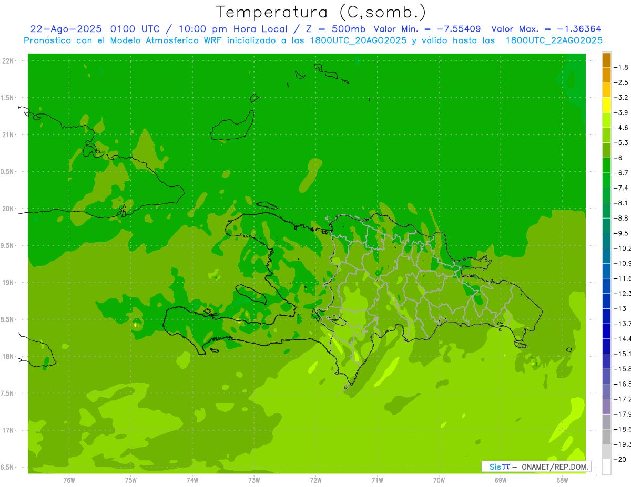The width and height of the screenshot is (631, 487).
Task: Click the "22N" latitude label
Action: click(x=9, y=61)
